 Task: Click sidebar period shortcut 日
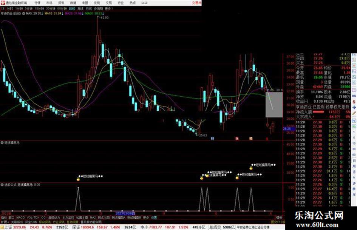[x=354, y=161]
